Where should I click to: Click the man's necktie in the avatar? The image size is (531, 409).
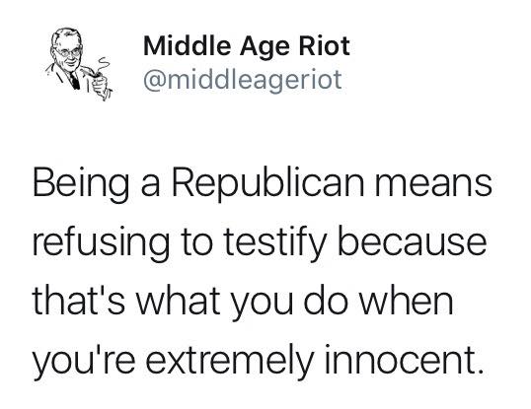pyautogui.click(x=74, y=81)
